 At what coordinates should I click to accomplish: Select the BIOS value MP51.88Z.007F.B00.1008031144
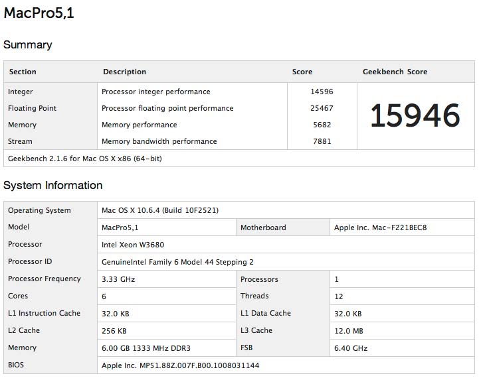click(x=181, y=365)
